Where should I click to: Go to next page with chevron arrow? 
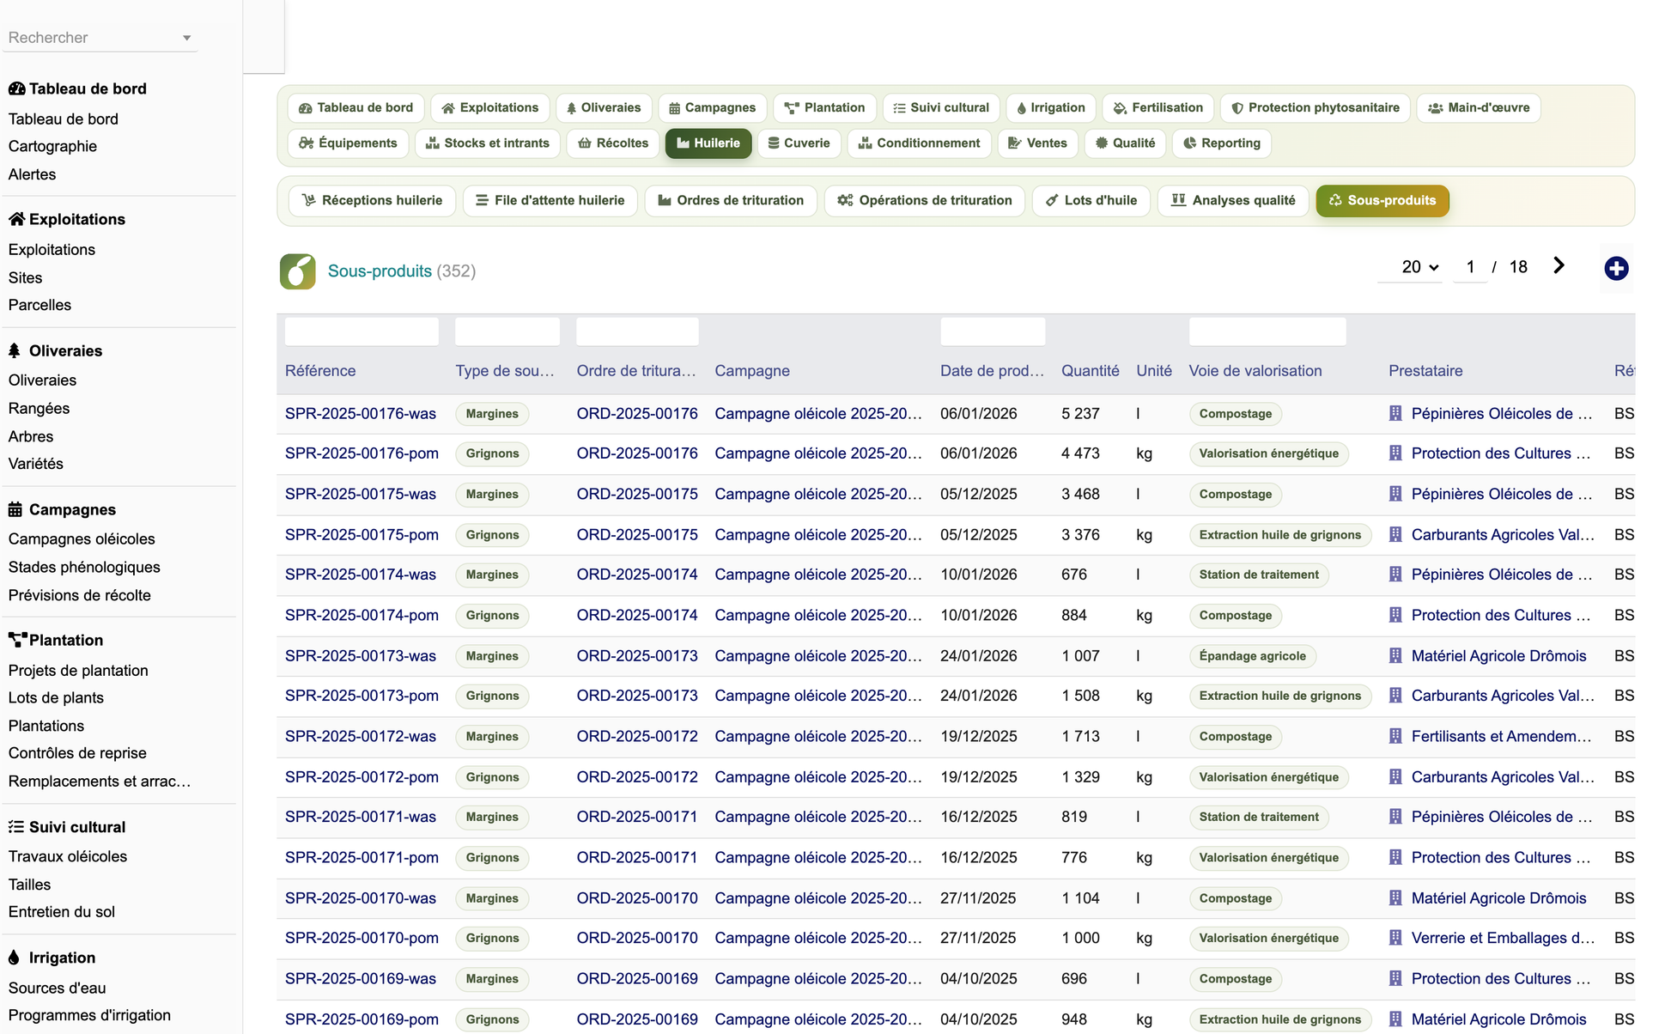pyautogui.click(x=1559, y=266)
